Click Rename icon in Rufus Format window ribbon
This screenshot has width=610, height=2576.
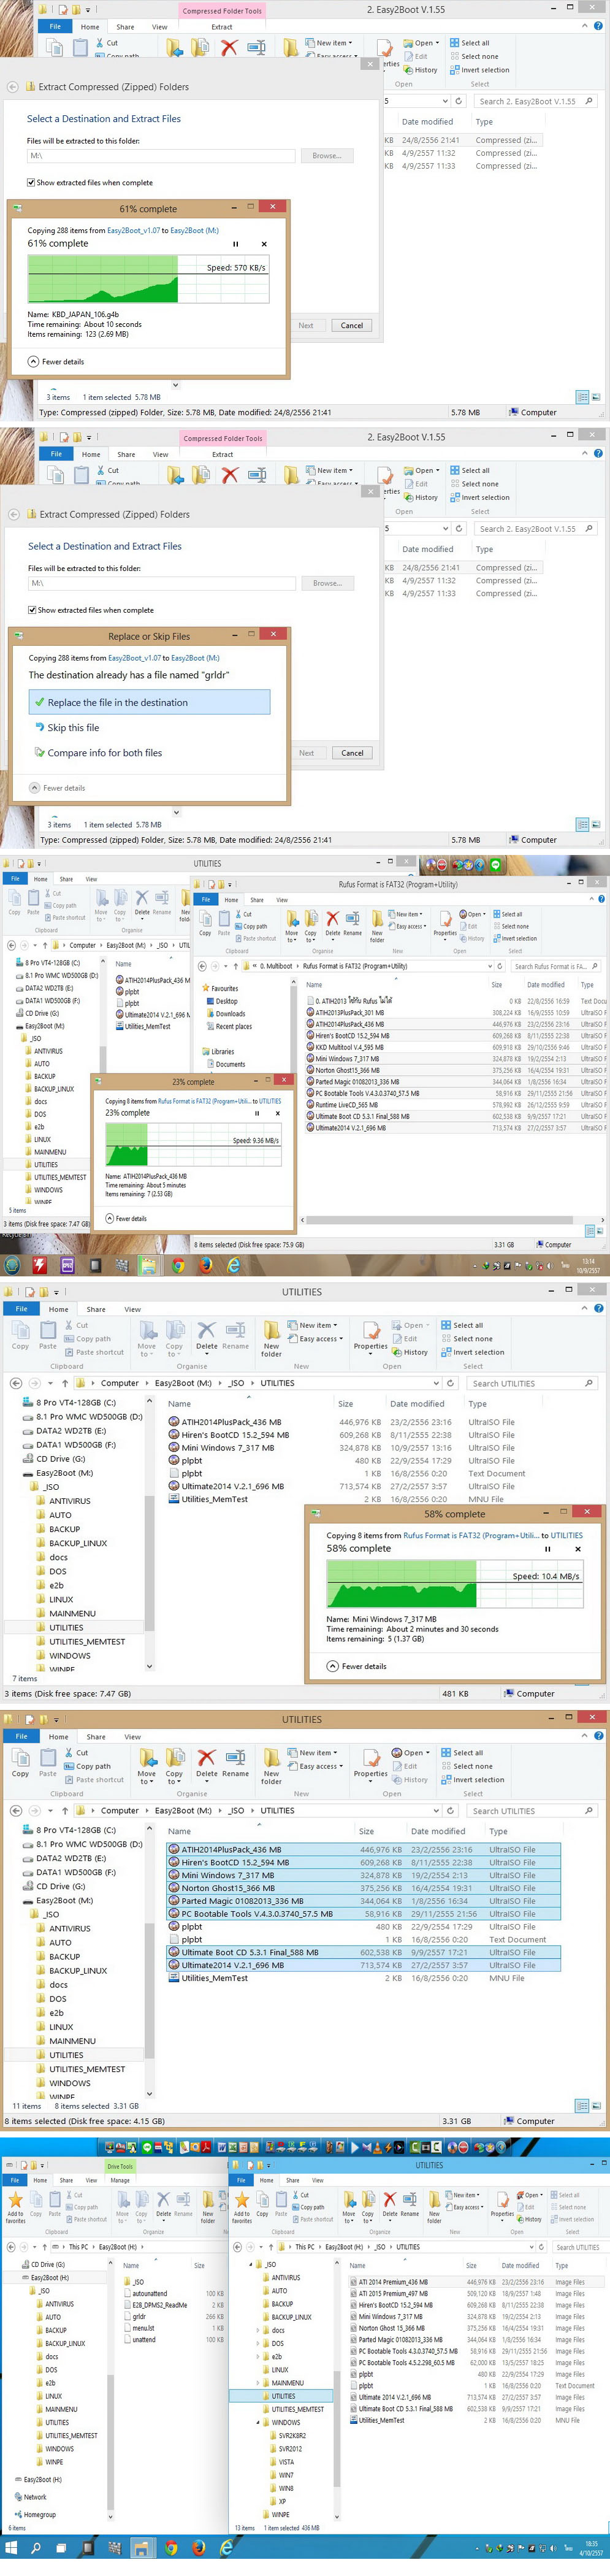click(352, 922)
